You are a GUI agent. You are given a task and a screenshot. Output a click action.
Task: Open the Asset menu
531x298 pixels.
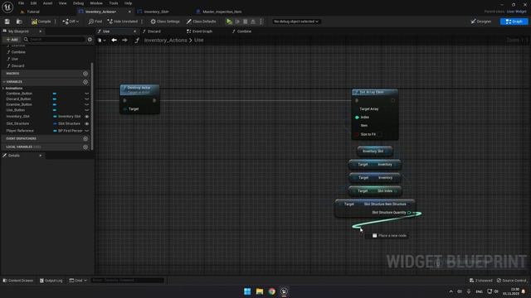click(x=47, y=3)
